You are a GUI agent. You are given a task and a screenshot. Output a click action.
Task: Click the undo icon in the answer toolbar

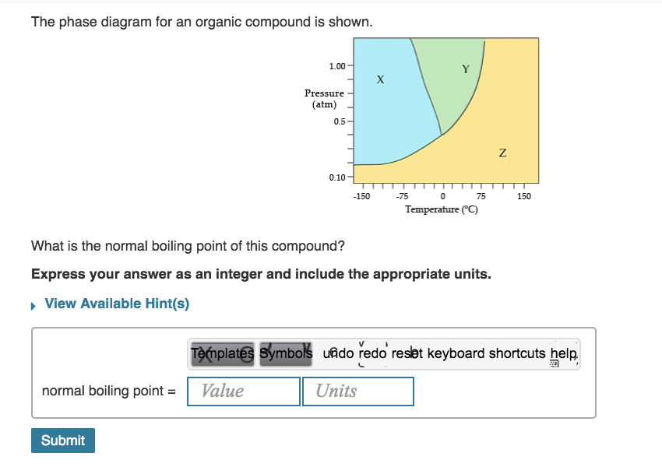tap(333, 354)
